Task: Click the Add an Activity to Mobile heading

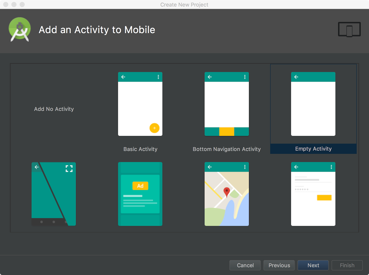Action: tap(97, 30)
